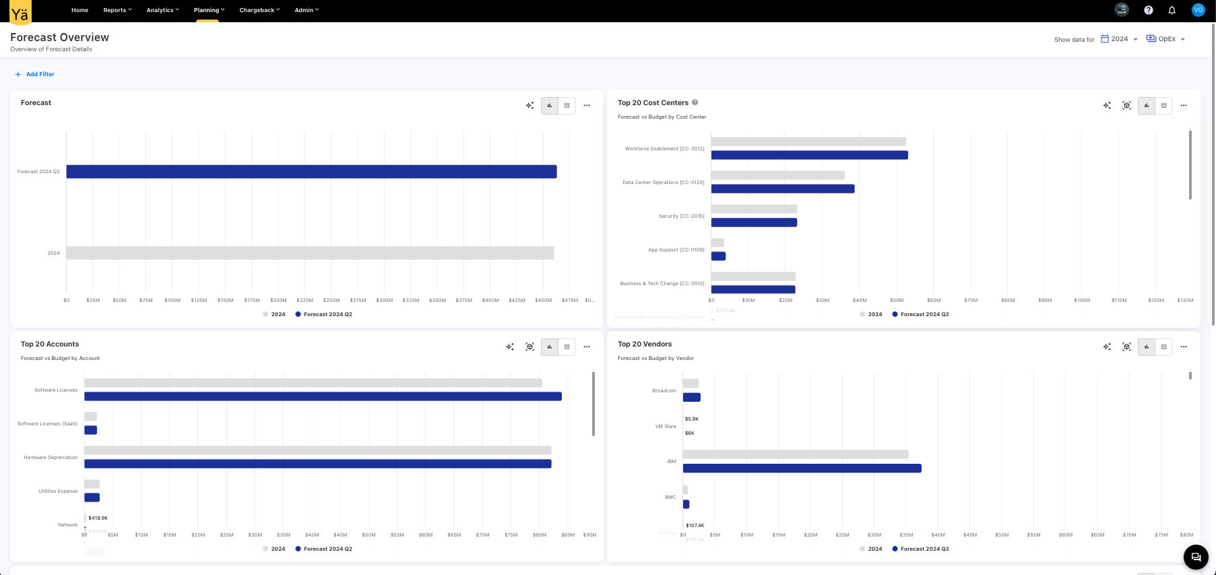Go to the Home nav item

pos(79,10)
